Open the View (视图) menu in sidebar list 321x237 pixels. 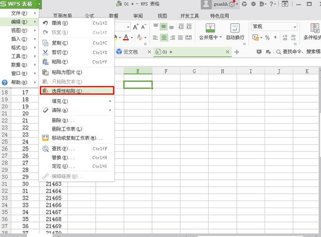coord(19,30)
